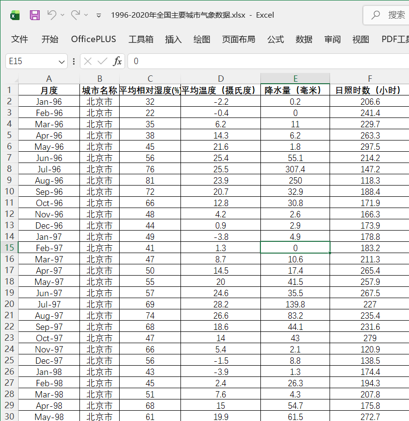Switch to the 视图 tab

pos(360,39)
